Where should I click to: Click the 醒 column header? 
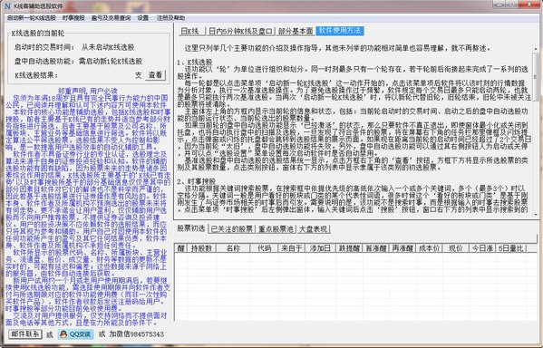180,248
